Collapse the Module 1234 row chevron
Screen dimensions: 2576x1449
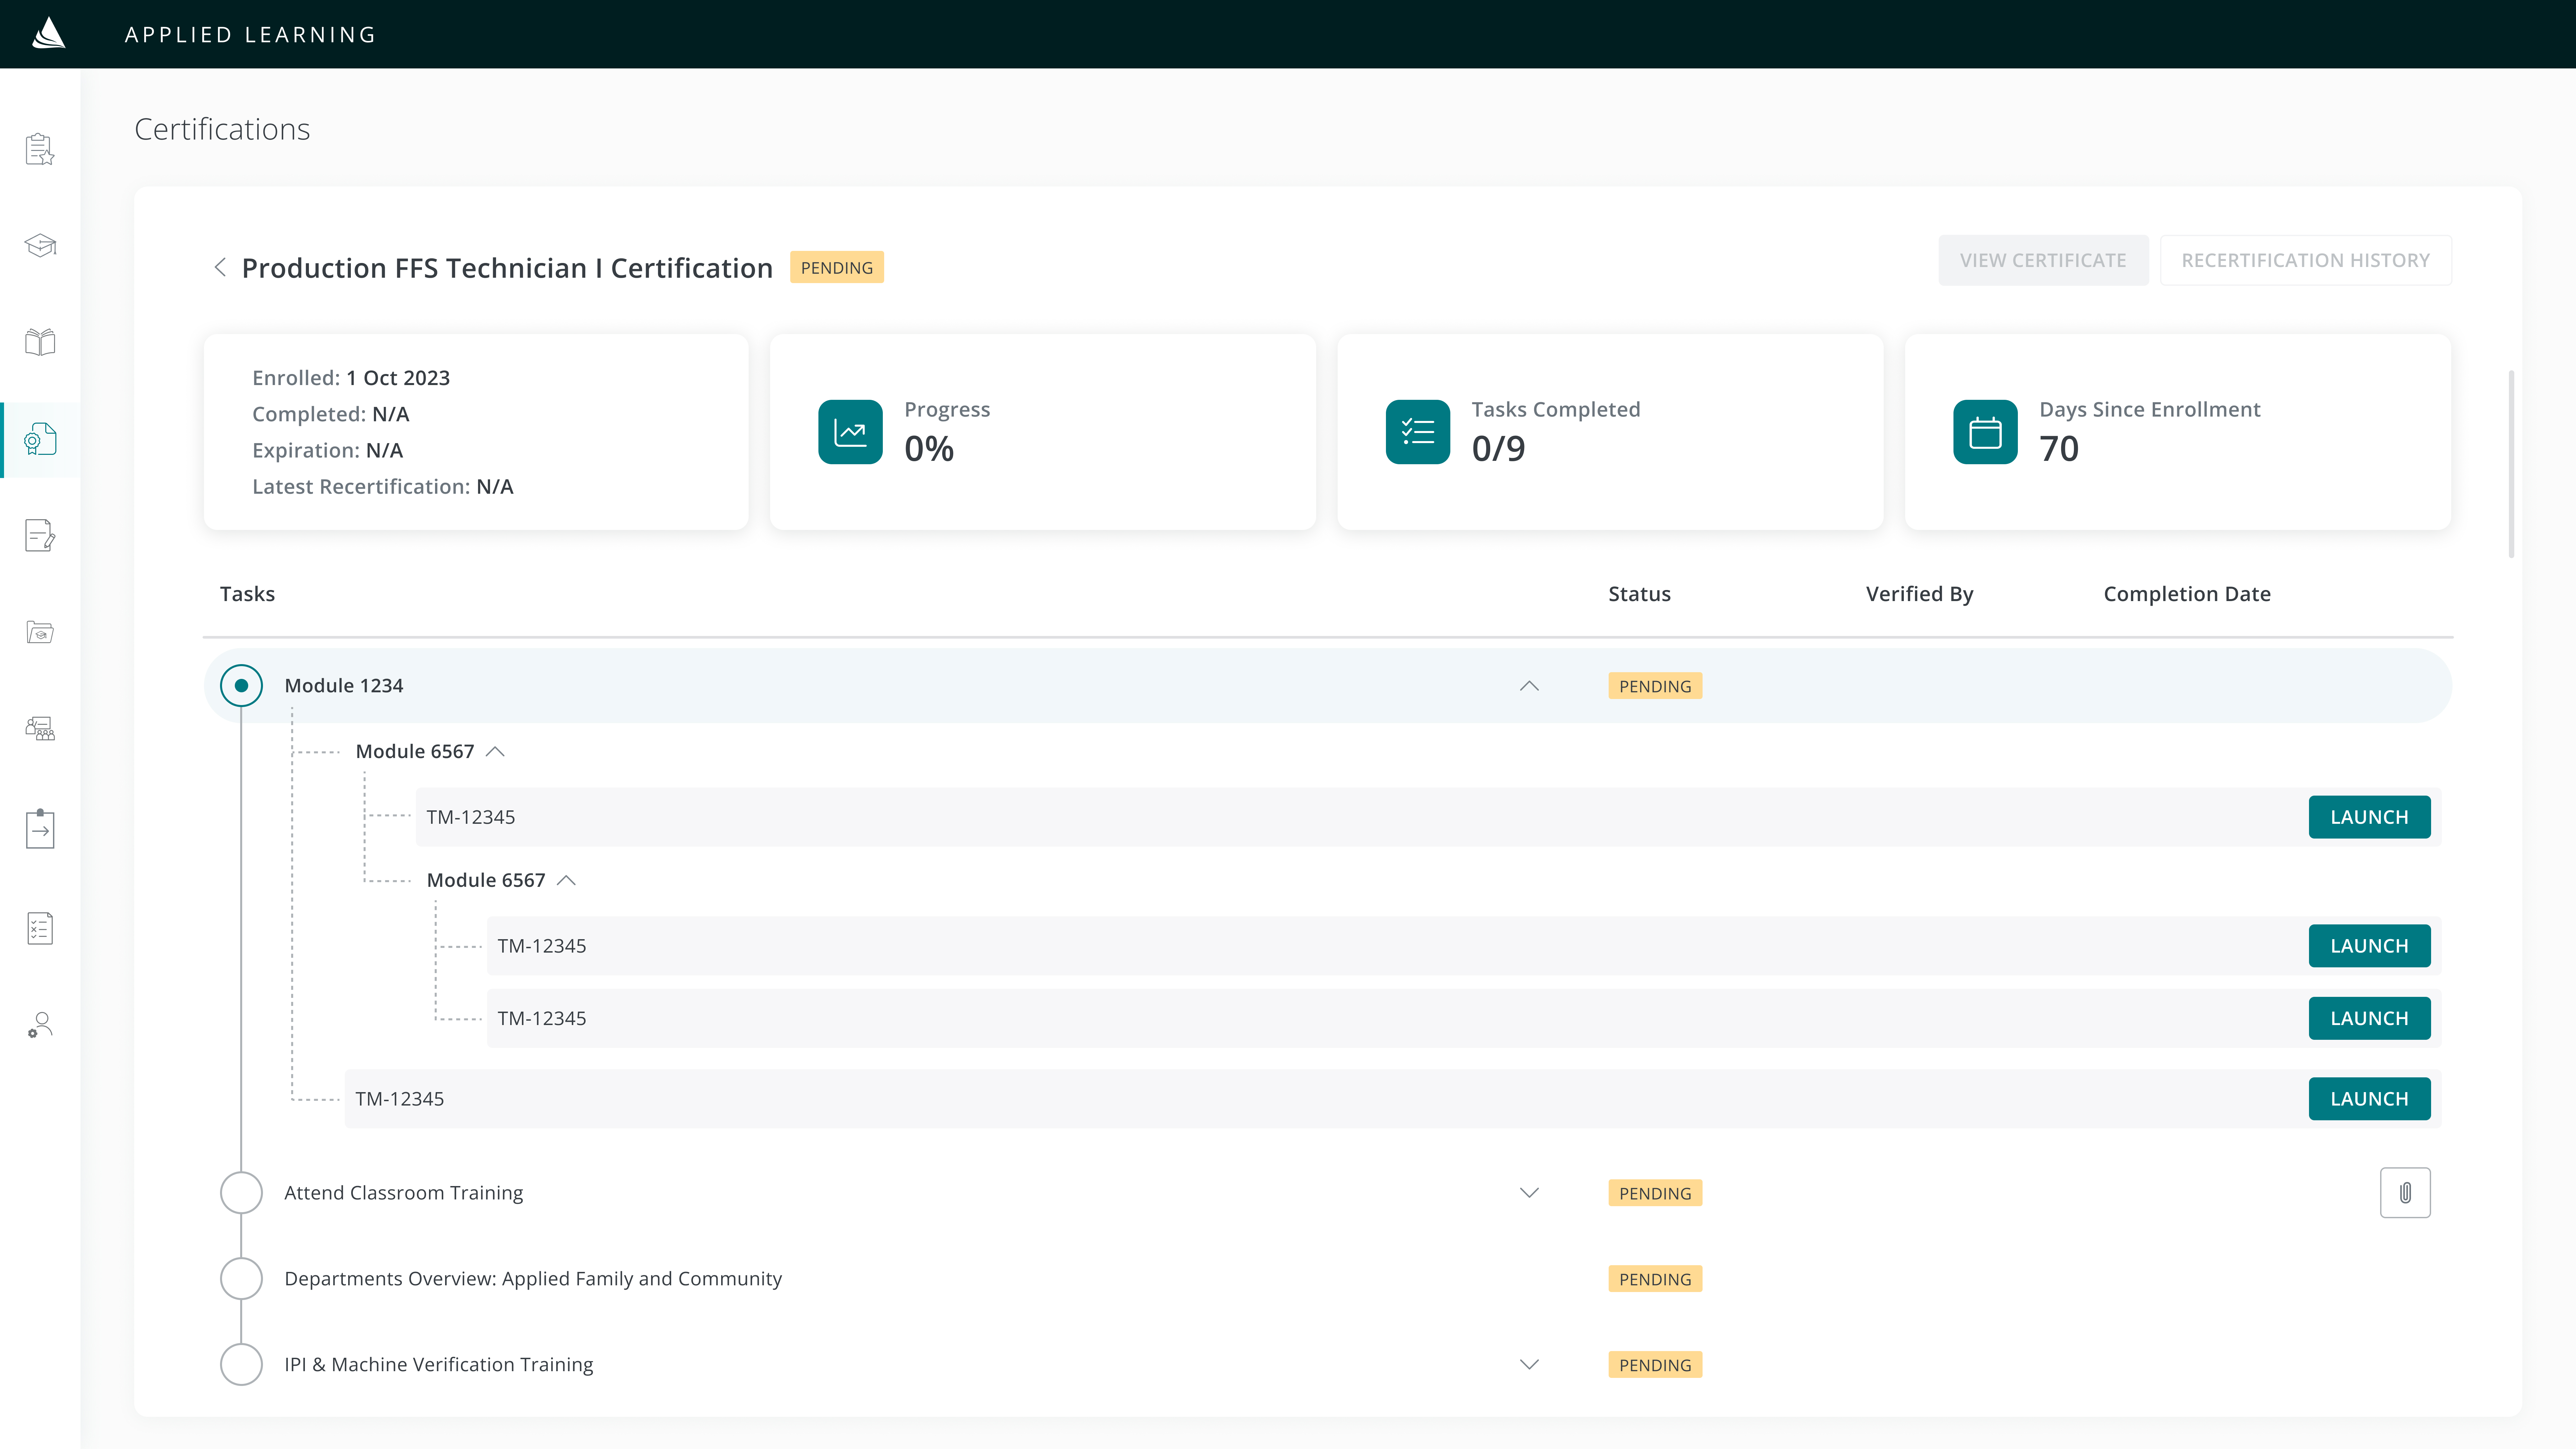[x=1528, y=685]
